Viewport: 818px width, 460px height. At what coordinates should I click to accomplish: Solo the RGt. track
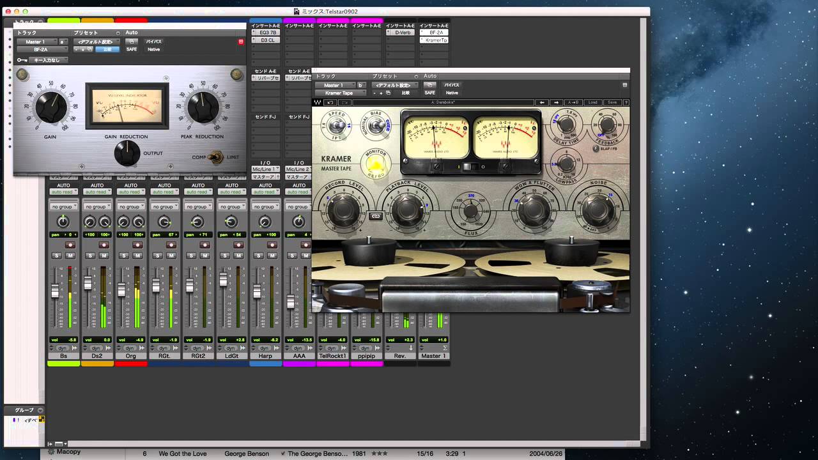coord(157,256)
